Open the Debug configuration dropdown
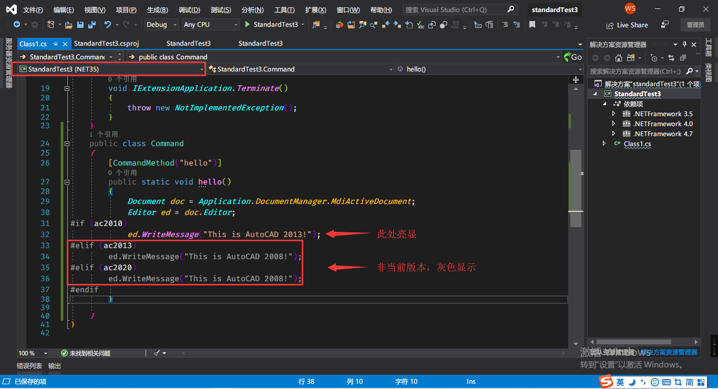Image resolution: width=718 pixels, height=389 pixels. click(160, 25)
